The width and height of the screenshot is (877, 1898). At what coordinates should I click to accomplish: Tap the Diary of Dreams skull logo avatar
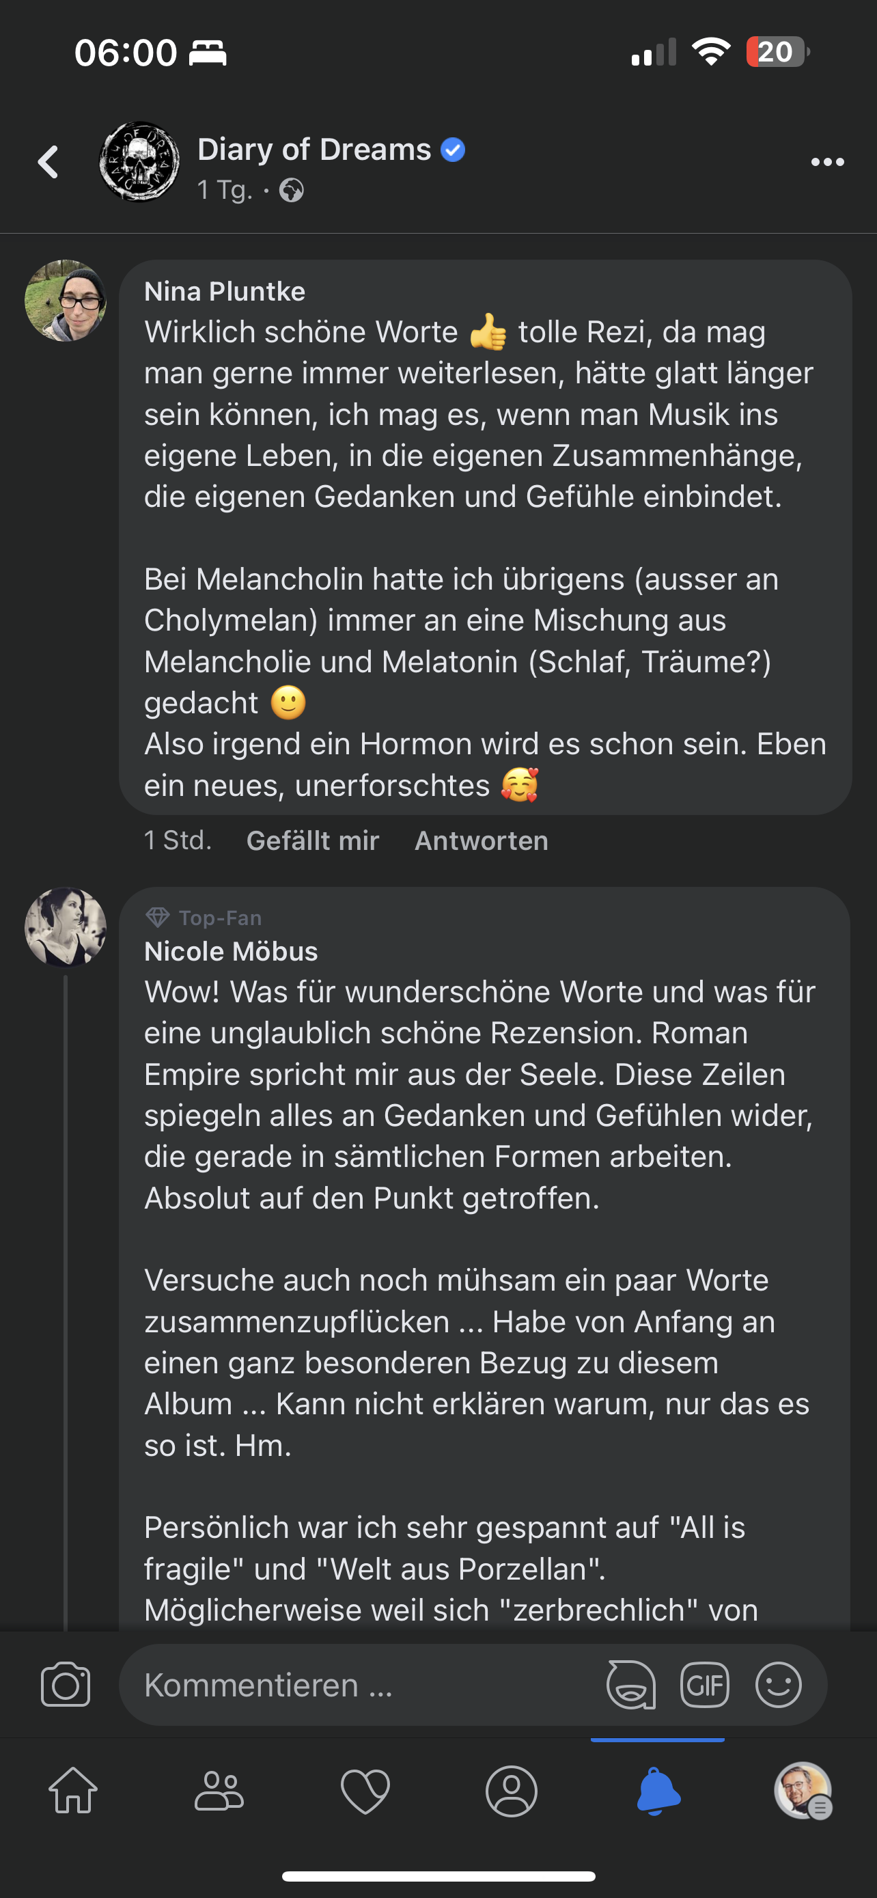coord(139,162)
